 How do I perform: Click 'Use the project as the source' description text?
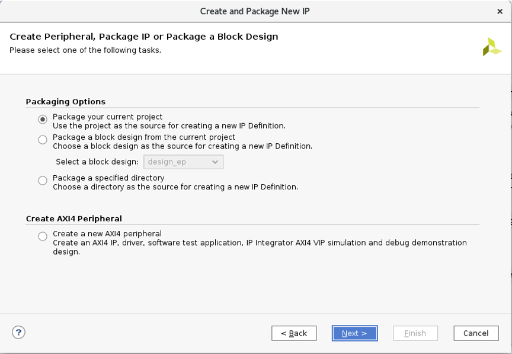[x=169, y=126]
